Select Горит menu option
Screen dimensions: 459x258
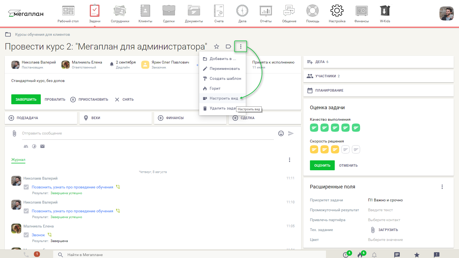pyautogui.click(x=223, y=88)
